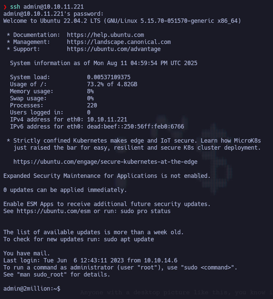This screenshot has width=273, height=299.
Task: Select the IPv4 address value for eth0
Action: [x=107, y=119]
